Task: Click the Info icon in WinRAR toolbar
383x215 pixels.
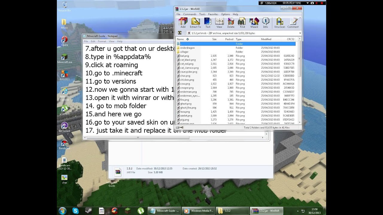Action: coord(265,23)
